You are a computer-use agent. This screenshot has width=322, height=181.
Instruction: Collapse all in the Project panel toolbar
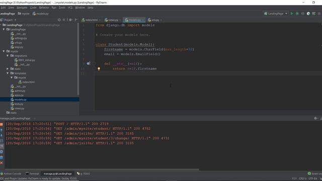pyautogui.click(x=64, y=20)
